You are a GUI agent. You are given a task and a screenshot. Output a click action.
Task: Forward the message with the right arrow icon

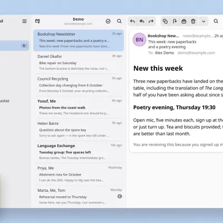coord(151,21)
